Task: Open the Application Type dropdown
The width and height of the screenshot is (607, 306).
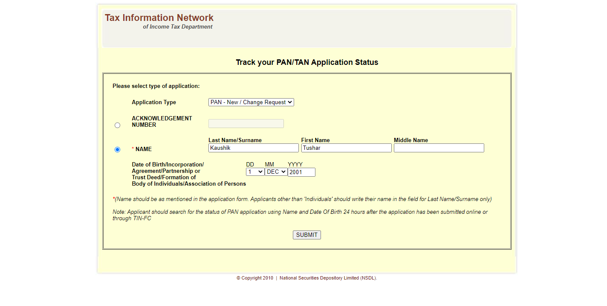Action: click(x=251, y=102)
